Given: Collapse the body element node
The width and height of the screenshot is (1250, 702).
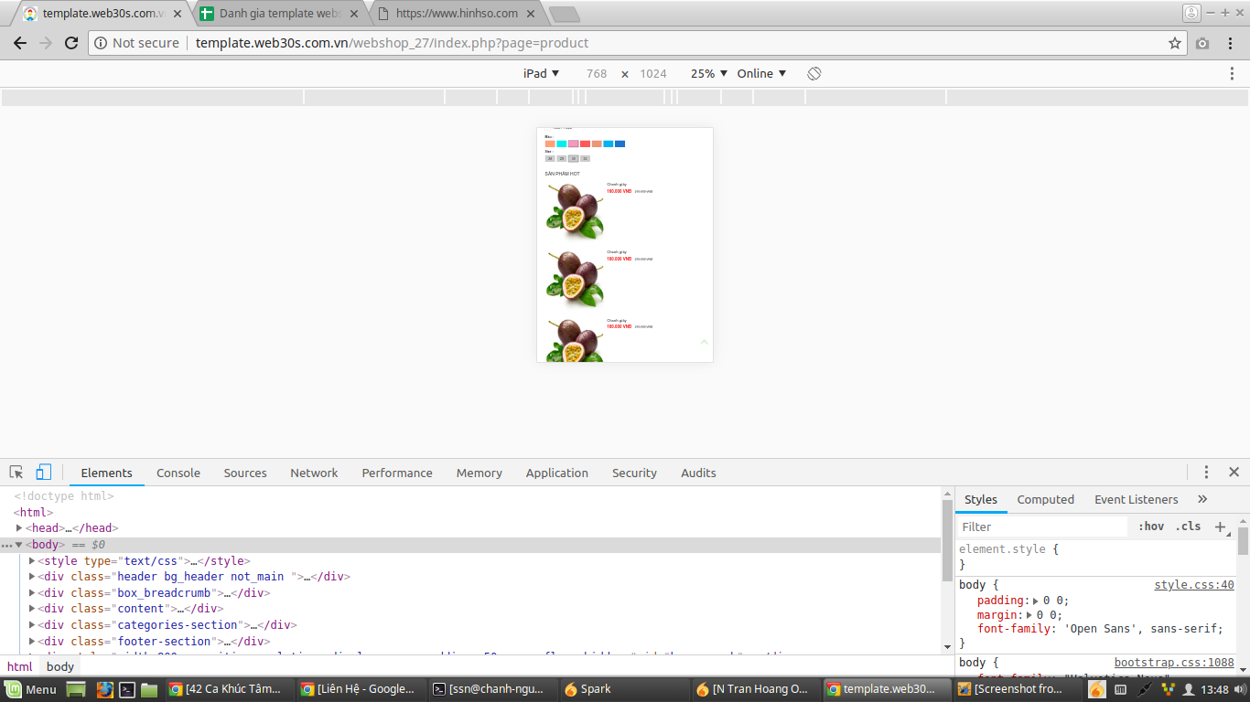Looking at the screenshot, I should coord(18,545).
